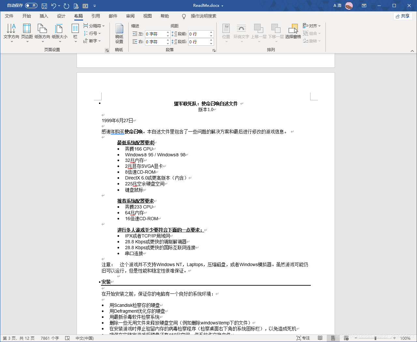Click the 段后 spacing after field
Screen dimensions: 417x342
tap(199, 42)
